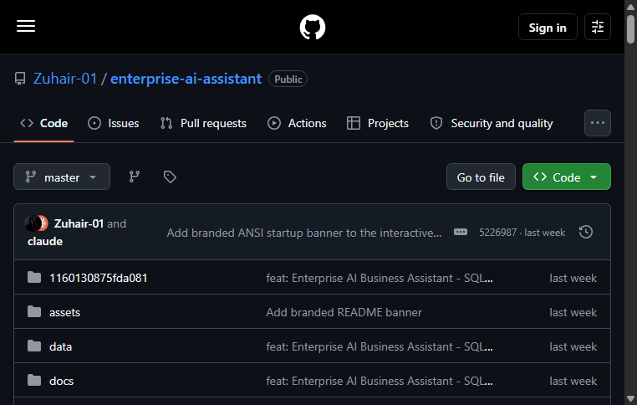Open the master branch selector dropdown

[62, 177]
